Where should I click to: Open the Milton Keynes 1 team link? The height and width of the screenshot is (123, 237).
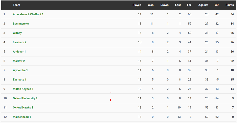23,89
